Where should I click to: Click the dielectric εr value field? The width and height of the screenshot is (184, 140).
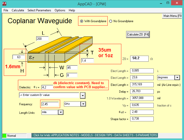pos(47,87)
